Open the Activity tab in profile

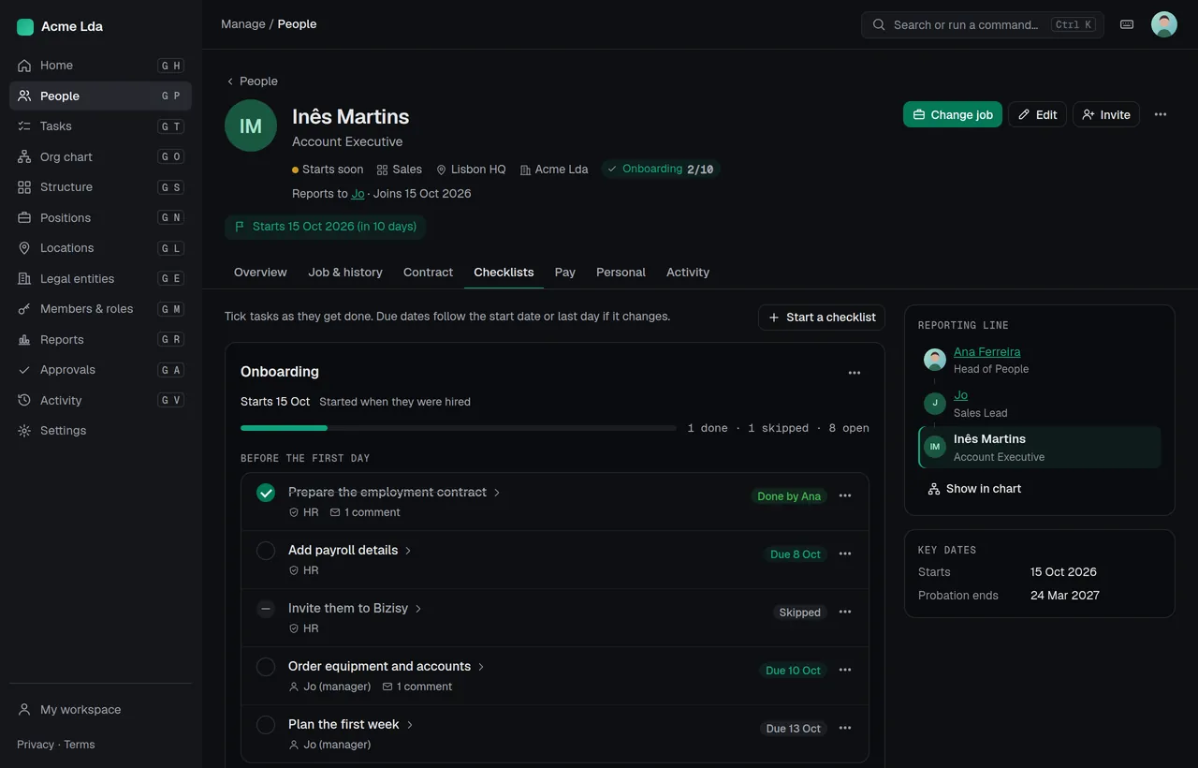pos(688,273)
